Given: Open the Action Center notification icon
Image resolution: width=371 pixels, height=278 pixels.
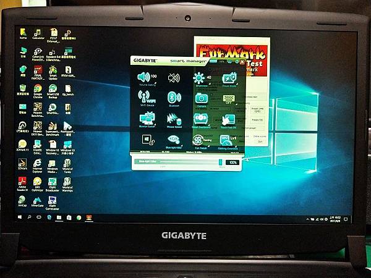Looking at the screenshot, I should tap(346, 219).
